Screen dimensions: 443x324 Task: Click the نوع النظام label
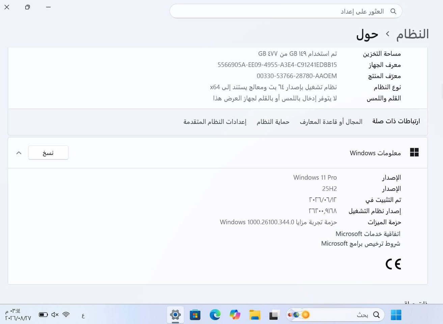pos(387,87)
